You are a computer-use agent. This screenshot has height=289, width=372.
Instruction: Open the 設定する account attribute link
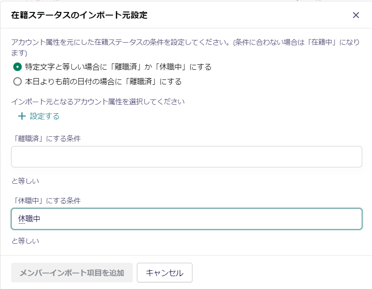44,116
